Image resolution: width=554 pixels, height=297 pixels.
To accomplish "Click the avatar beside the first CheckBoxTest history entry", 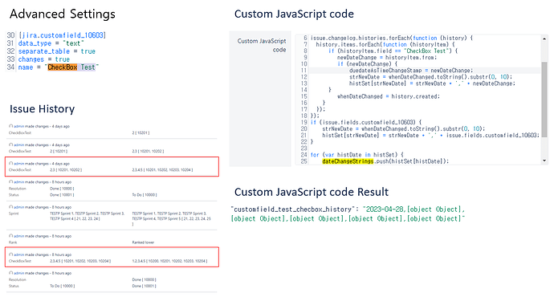I will (x=11, y=126).
